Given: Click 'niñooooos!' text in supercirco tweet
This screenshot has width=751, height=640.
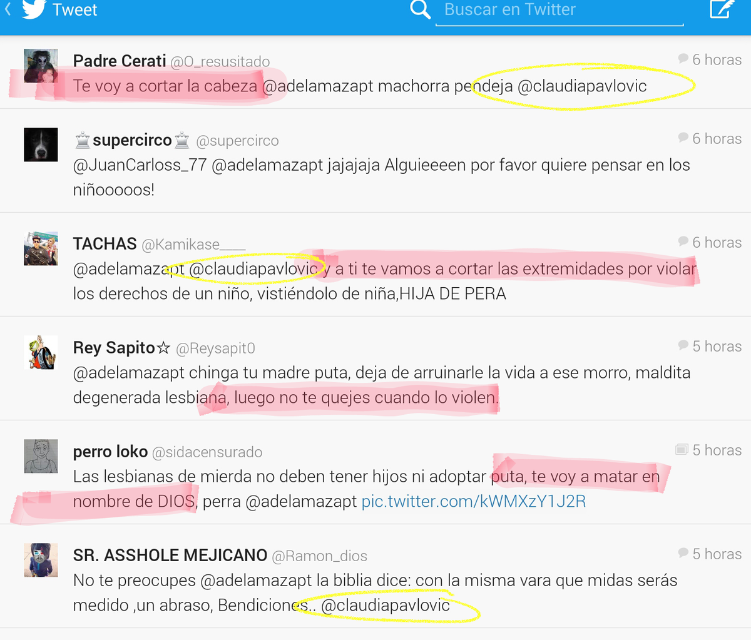Looking at the screenshot, I should (x=114, y=190).
